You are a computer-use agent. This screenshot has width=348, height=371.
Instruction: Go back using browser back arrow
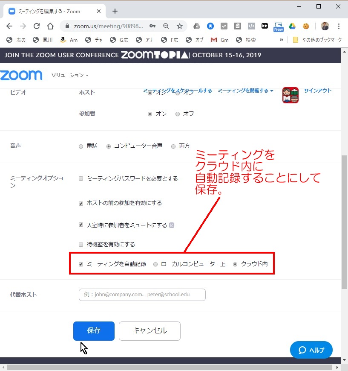tap(9, 26)
